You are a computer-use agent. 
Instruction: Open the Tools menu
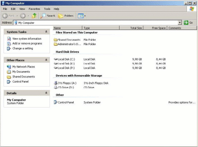47,9
